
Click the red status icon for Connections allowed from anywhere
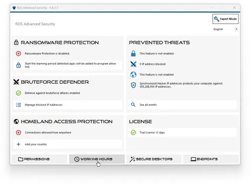[19, 133]
